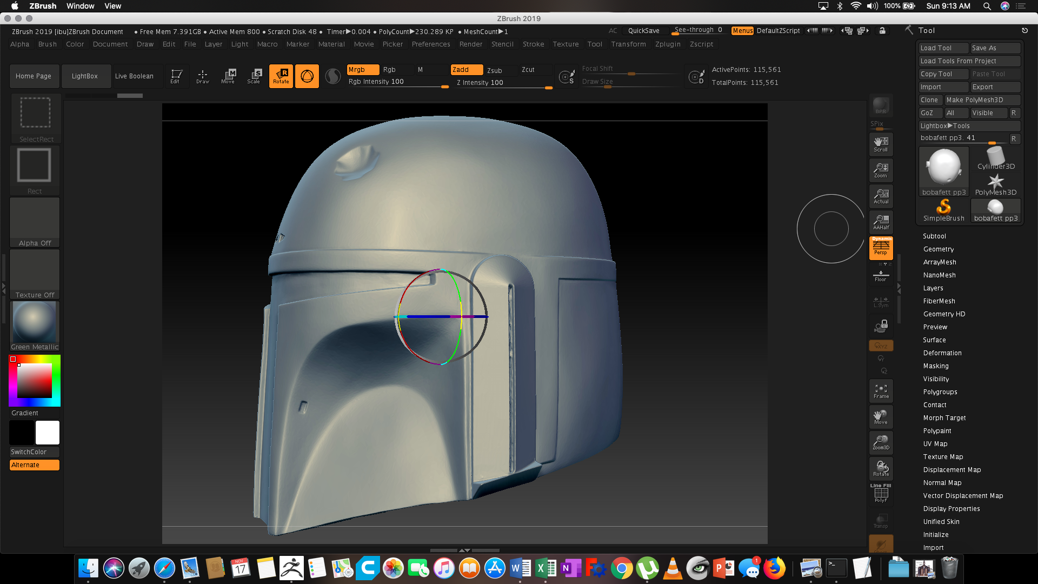1038x584 pixels.
Task: Select the Draw mode icon
Action: (x=203, y=76)
